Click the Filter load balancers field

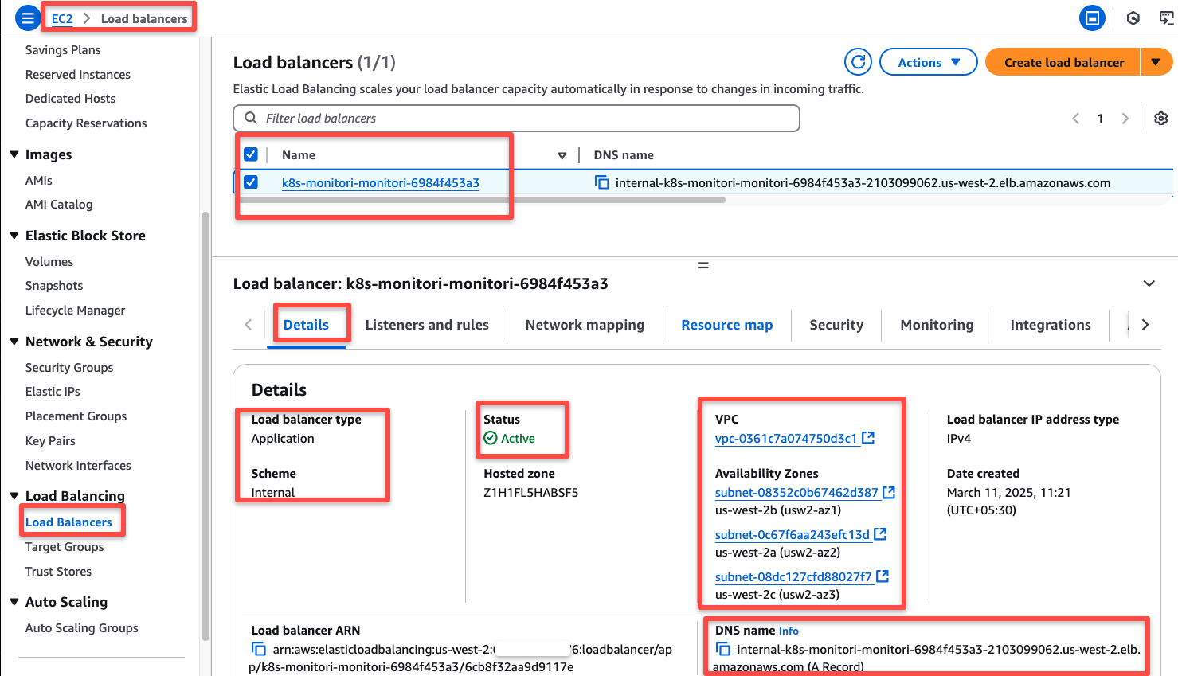pyautogui.click(x=516, y=118)
